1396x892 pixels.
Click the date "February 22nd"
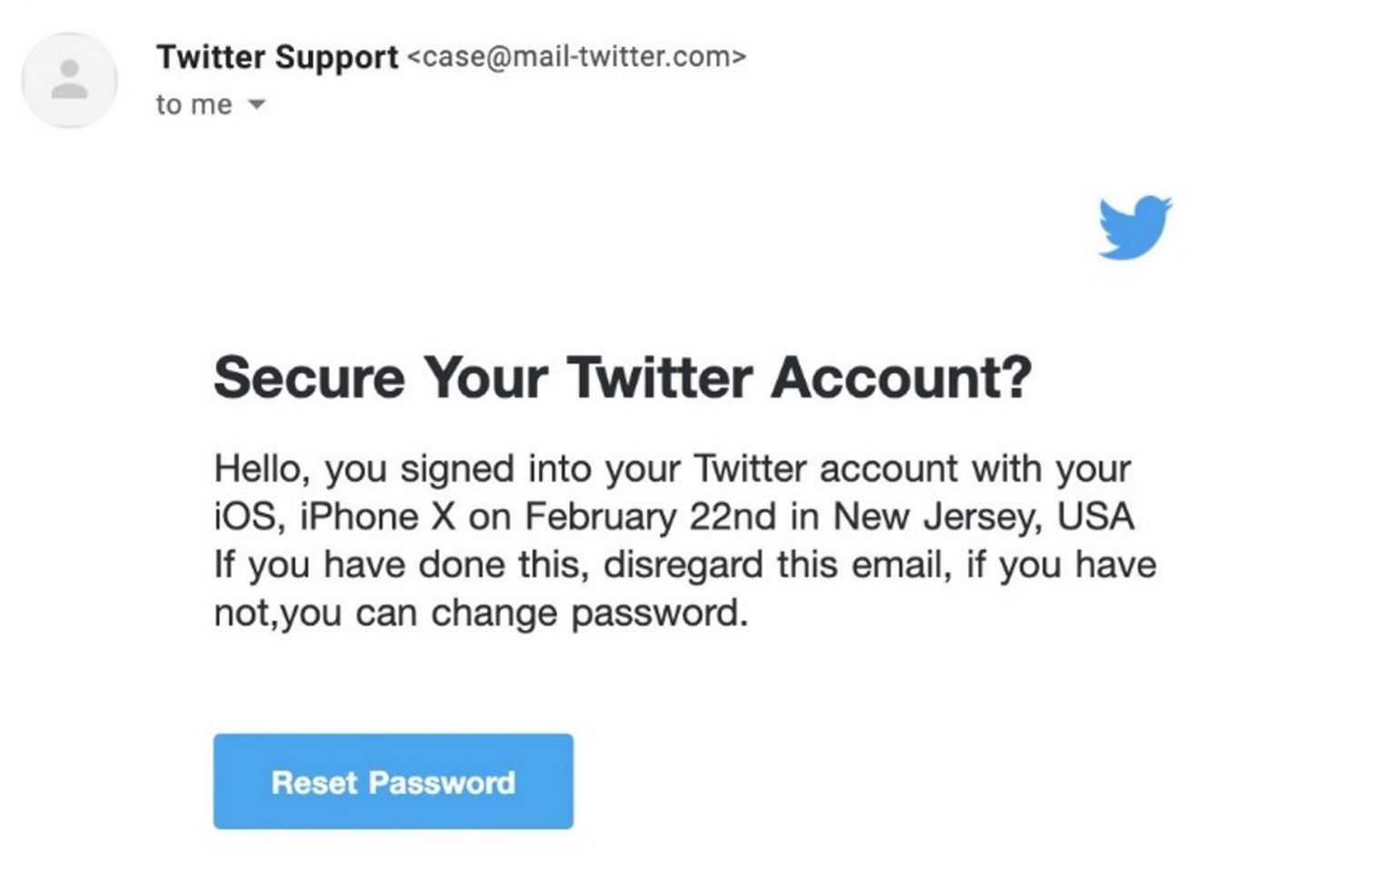tap(650, 517)
